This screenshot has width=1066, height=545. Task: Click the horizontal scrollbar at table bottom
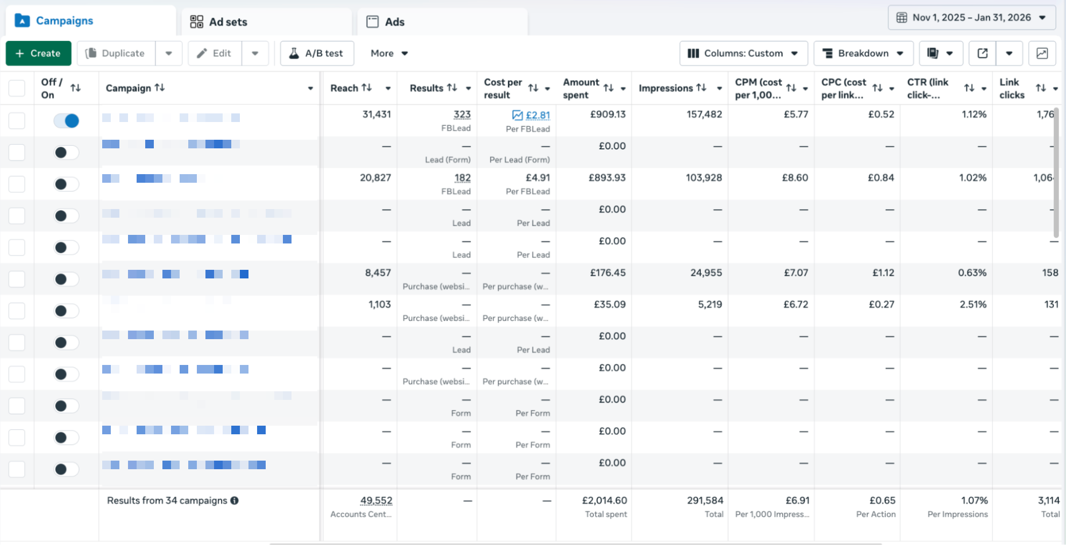(575, 543)
